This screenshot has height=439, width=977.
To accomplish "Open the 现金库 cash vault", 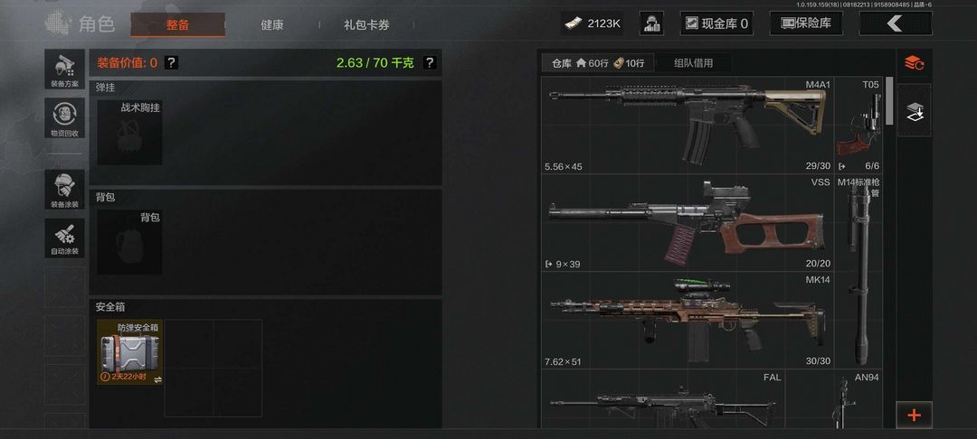I will [x=716, y=23].
